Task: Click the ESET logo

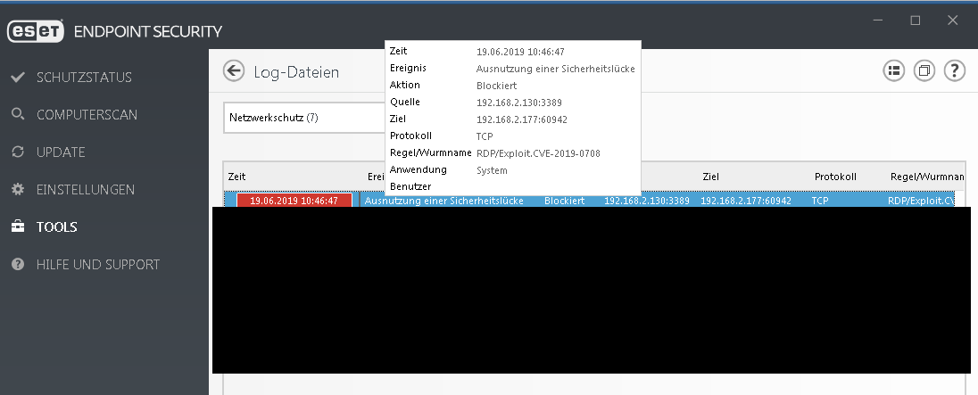Action: coord(36,31)
